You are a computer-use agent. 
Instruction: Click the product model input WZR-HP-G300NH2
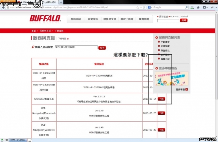click(x=76, y=47)
